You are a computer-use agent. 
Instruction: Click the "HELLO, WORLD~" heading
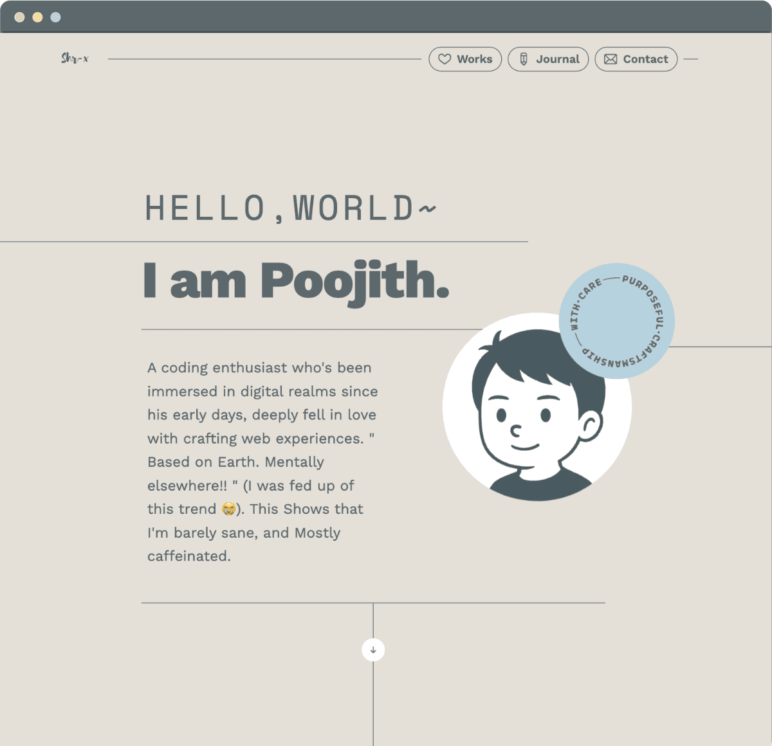291,208
